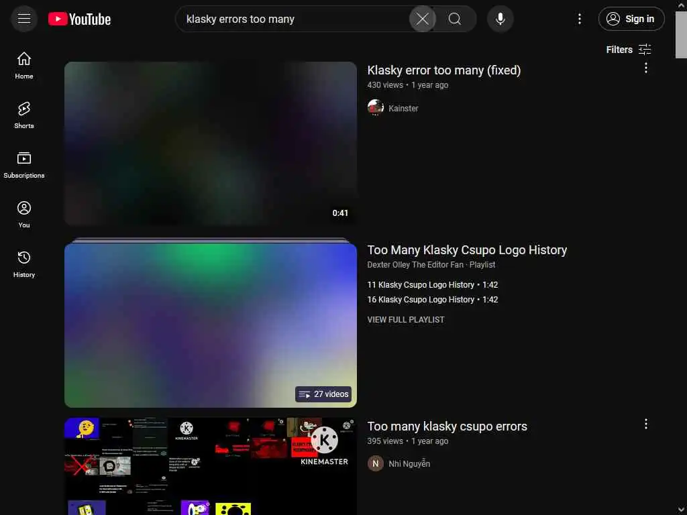
Task: Play 16 Klasky Csupo Logo History
Action: [x=433, y=300]
